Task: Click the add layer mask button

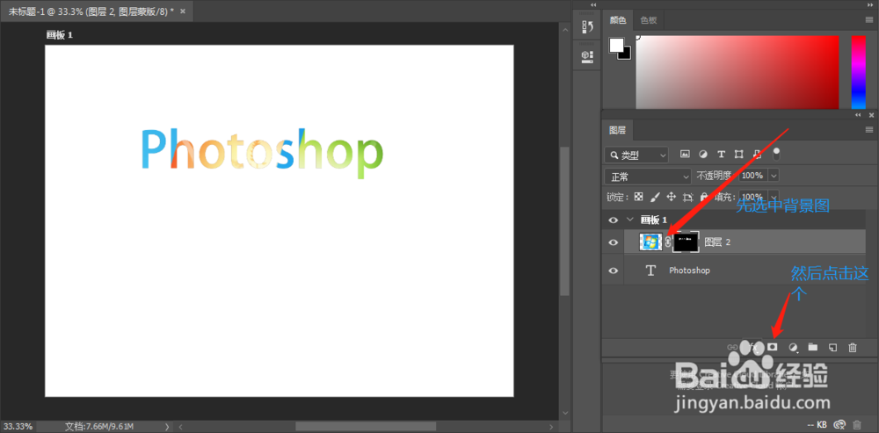Action: pyautogui.click(x=773, y=347)
